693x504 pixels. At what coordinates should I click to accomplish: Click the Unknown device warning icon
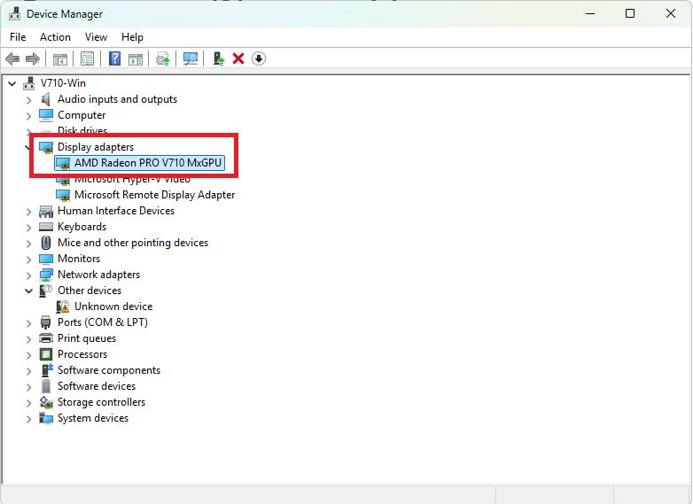(x=63, y=306)
